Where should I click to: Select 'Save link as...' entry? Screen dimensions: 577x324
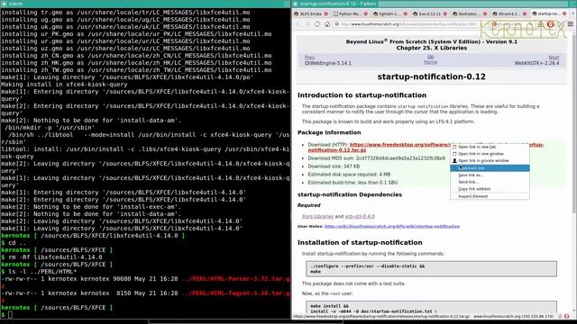coord(490,175)
